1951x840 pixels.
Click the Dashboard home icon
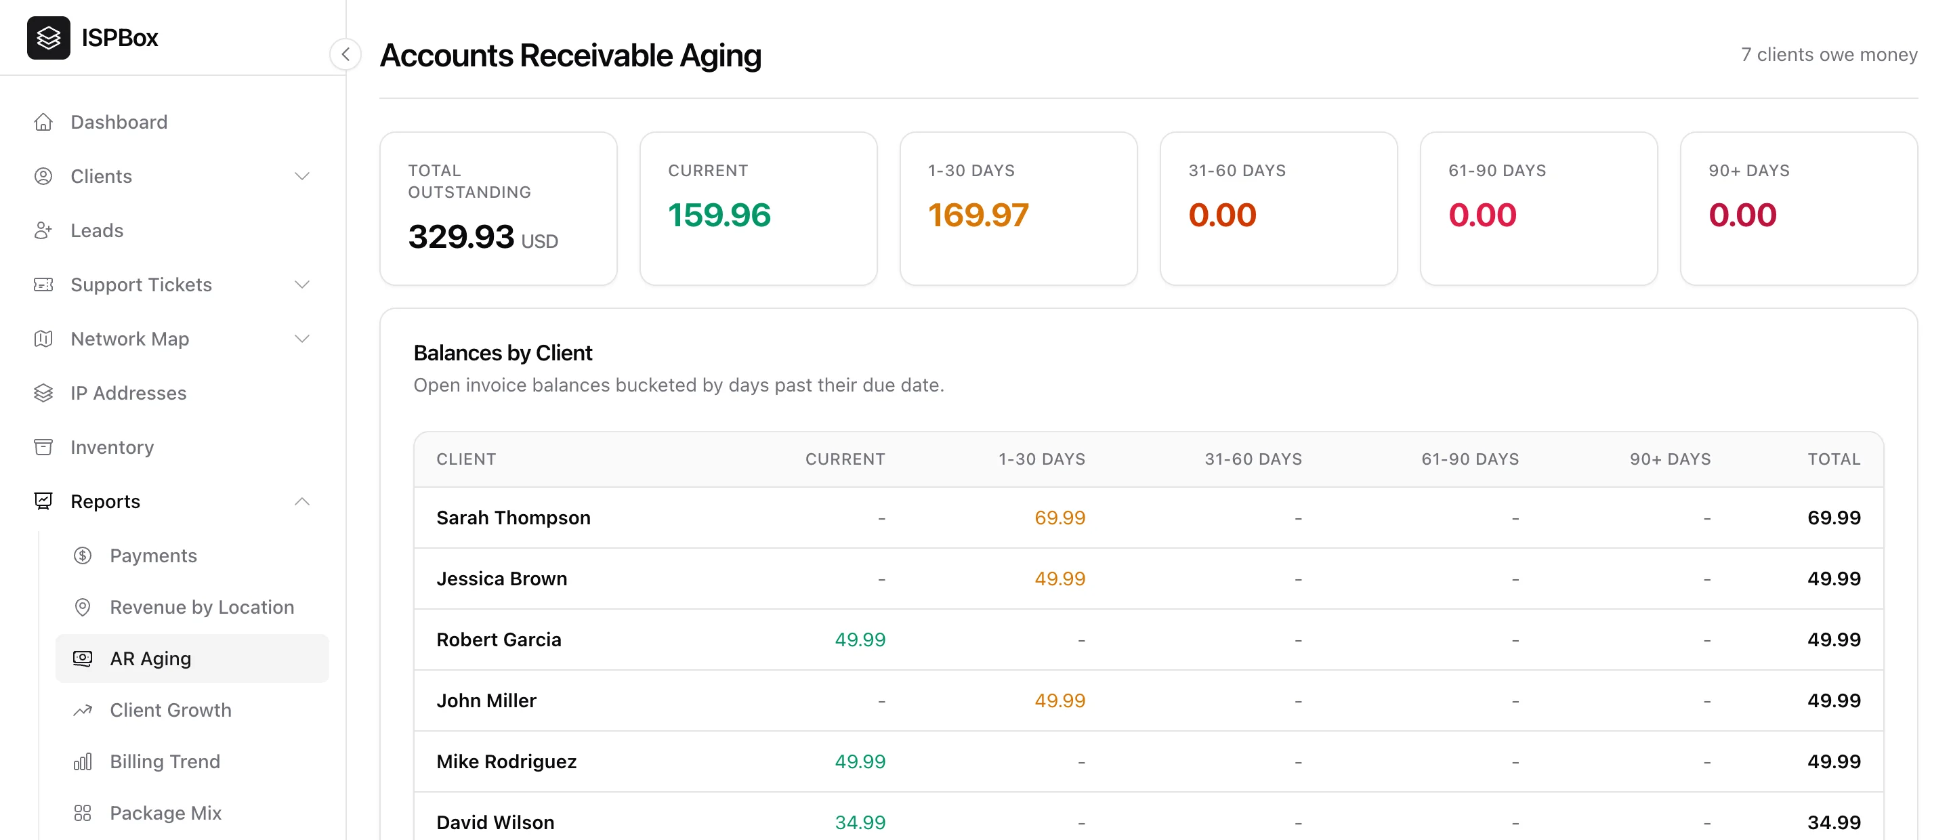[x=43, y=122]
